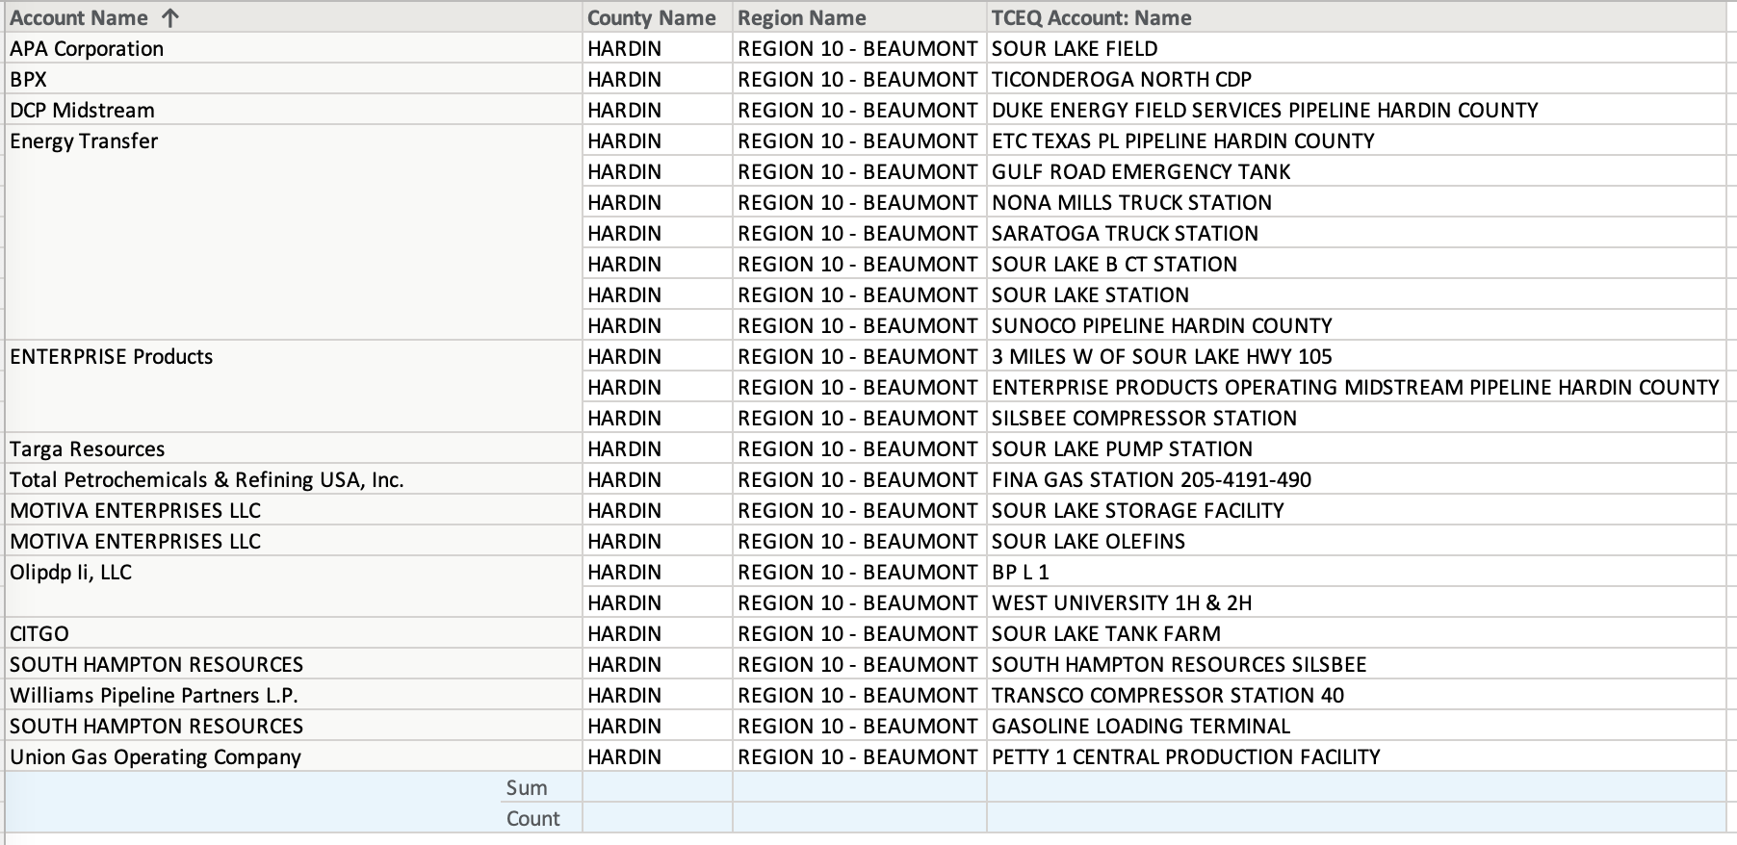Click the TRANSCO COMPRESSOR STATION 40 cell

click(x=1167, y=696)
